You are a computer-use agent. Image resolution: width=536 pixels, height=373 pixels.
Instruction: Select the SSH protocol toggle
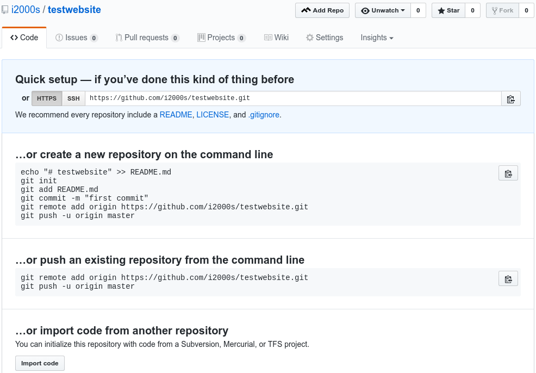(73, 98)
